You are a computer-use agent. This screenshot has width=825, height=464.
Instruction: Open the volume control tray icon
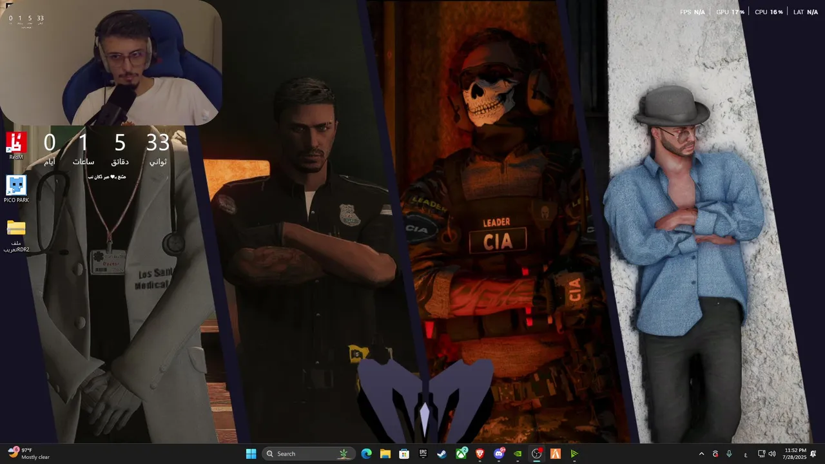[x=772, y=454]
